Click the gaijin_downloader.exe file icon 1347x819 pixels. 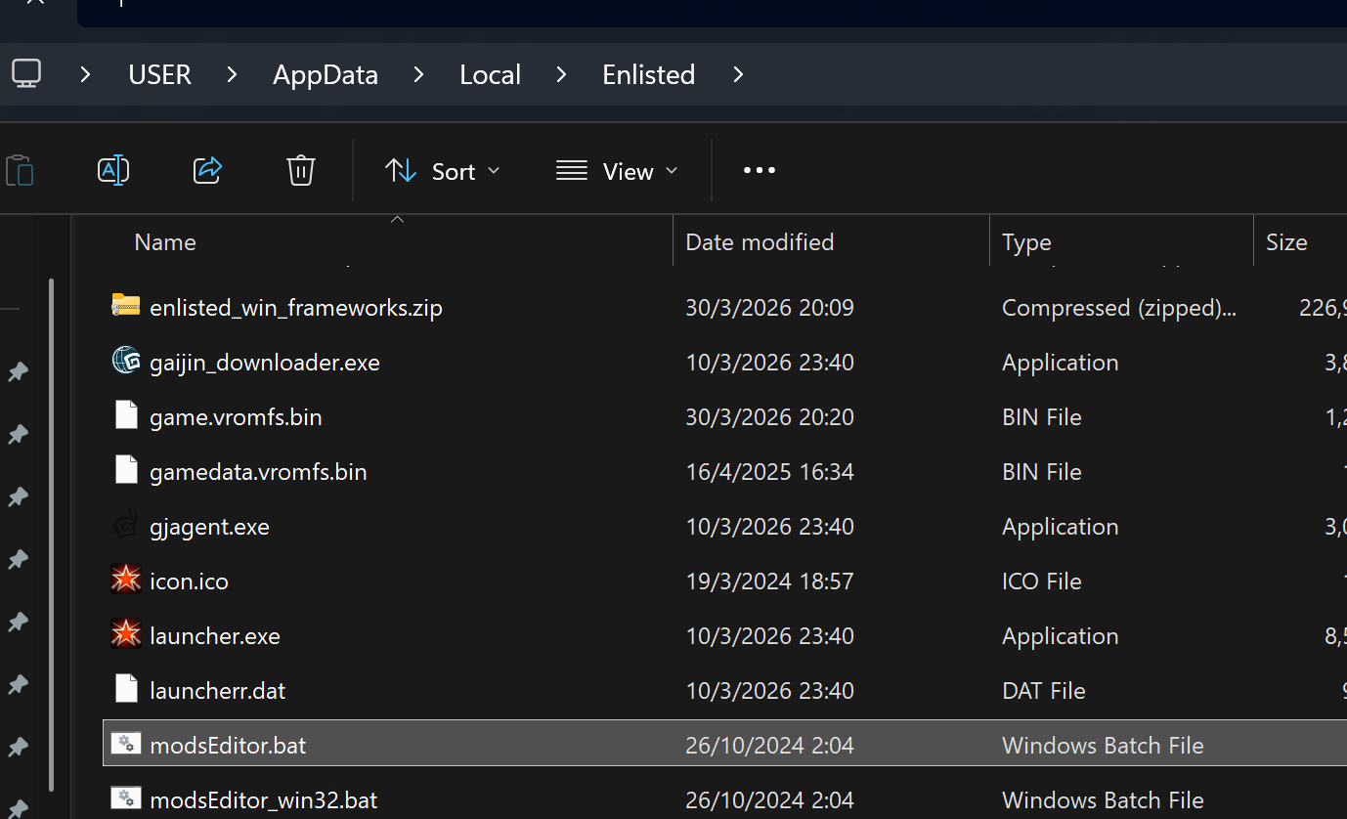tap(126, 362)
